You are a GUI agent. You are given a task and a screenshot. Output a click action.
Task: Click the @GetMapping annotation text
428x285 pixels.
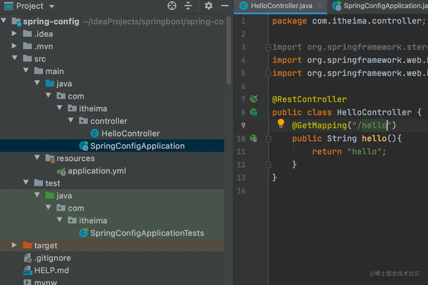tap(319, 125)
